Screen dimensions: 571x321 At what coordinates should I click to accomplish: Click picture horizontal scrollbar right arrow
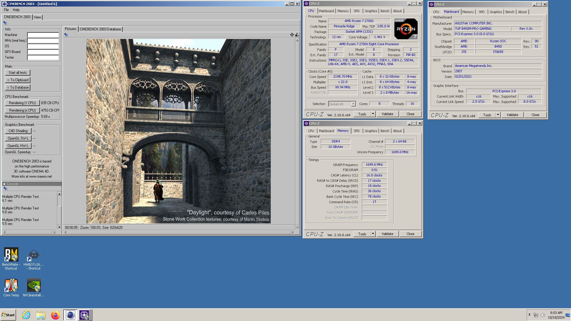pos(292,232)
